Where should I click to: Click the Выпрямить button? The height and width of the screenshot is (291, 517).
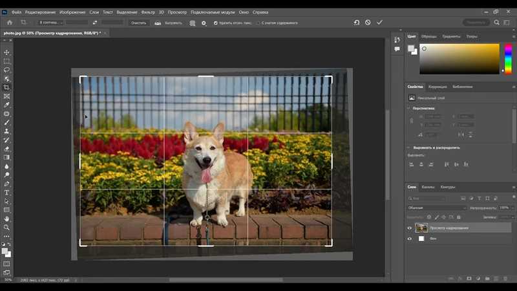pos(173,23)
